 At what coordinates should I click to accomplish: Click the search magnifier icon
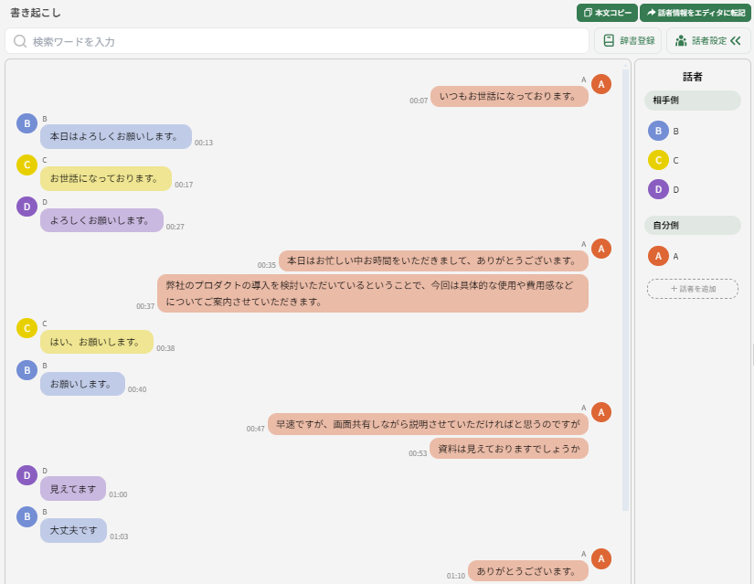[20, 41]
